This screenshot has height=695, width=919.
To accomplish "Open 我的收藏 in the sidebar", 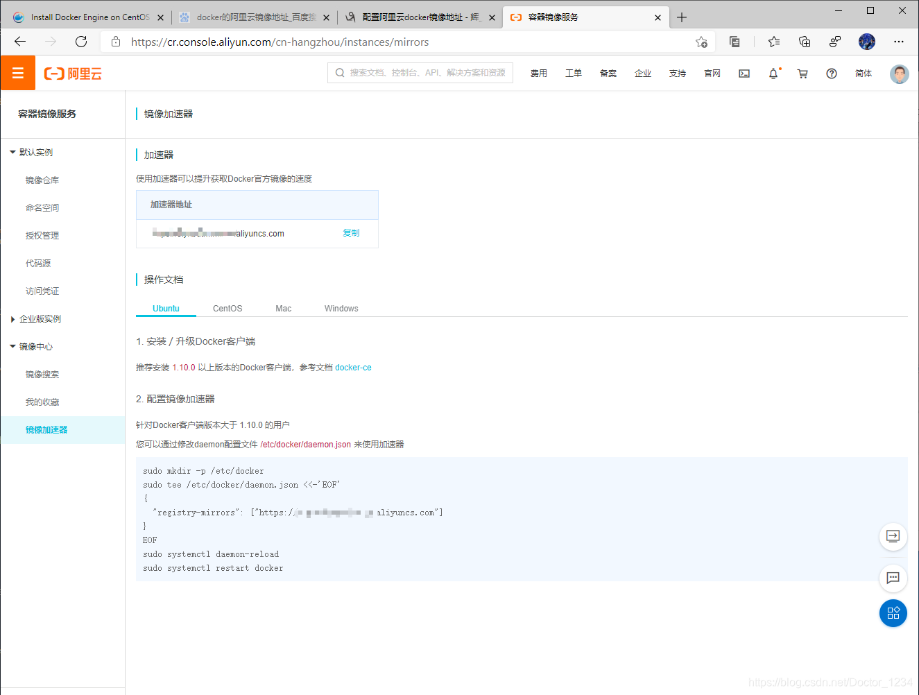I will click(42, 402).
